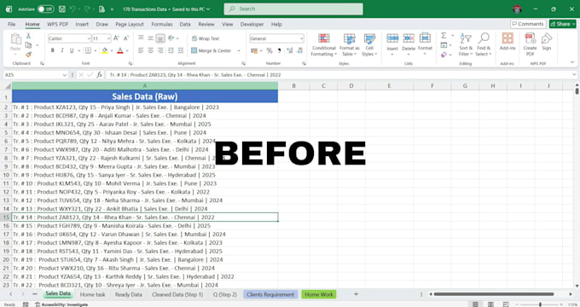This screenshot has height=307, width=580.
Task: Click the Save icon in title bar
Action: click(x=62, y=9)
